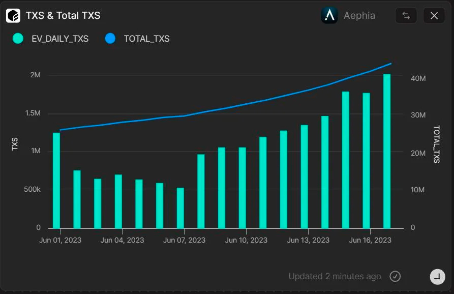The height and width of the screenshot is (294, 454).
Task: Click the Jun 13, 2023 axis label
Action: 308,240
